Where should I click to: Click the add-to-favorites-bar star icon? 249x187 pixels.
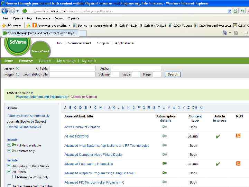point(28,25)
